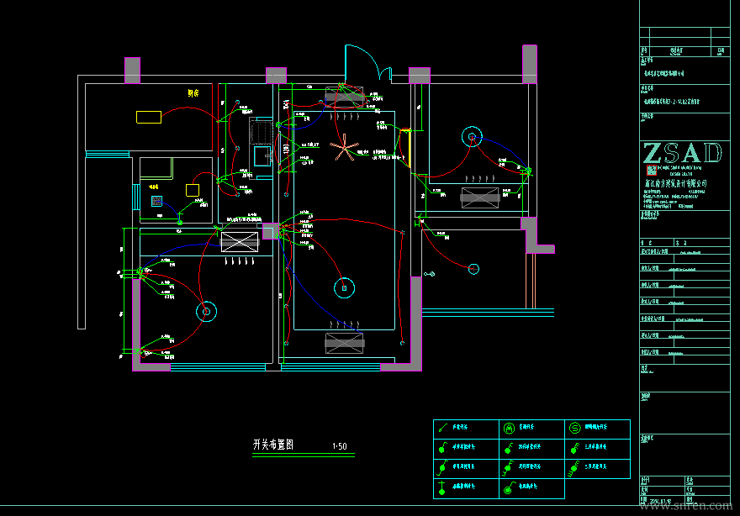Image resolution: width=740 pixels, height=516 pixels.
Task: Click the small circle light on balcony
Action: [x=473, y=269]
